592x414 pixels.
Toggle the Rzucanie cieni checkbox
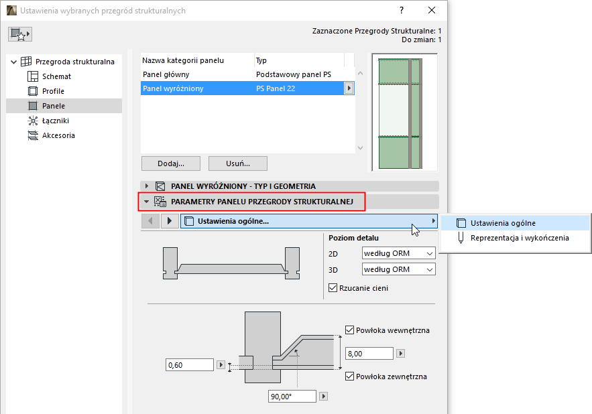(333, 289)
